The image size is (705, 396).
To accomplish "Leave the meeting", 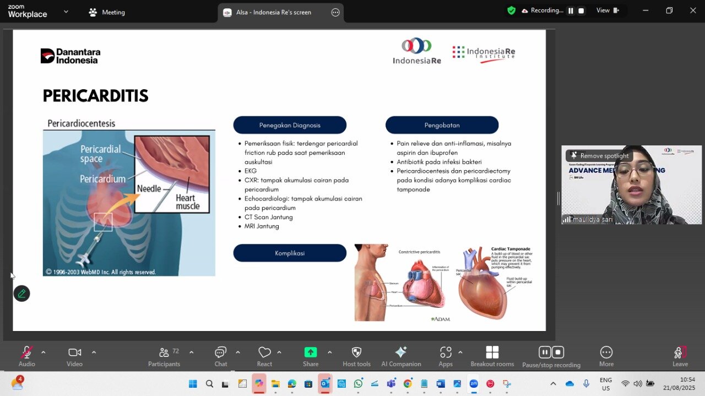I will [680, 356].
